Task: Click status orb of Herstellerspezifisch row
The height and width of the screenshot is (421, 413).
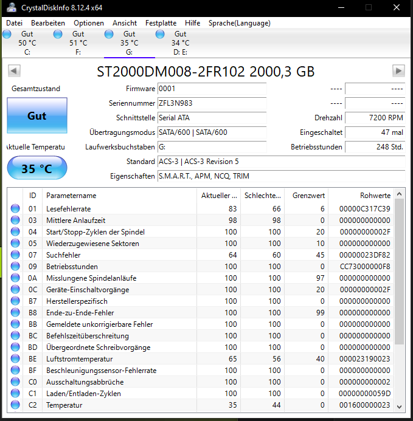Action: (x=15, y=301)
